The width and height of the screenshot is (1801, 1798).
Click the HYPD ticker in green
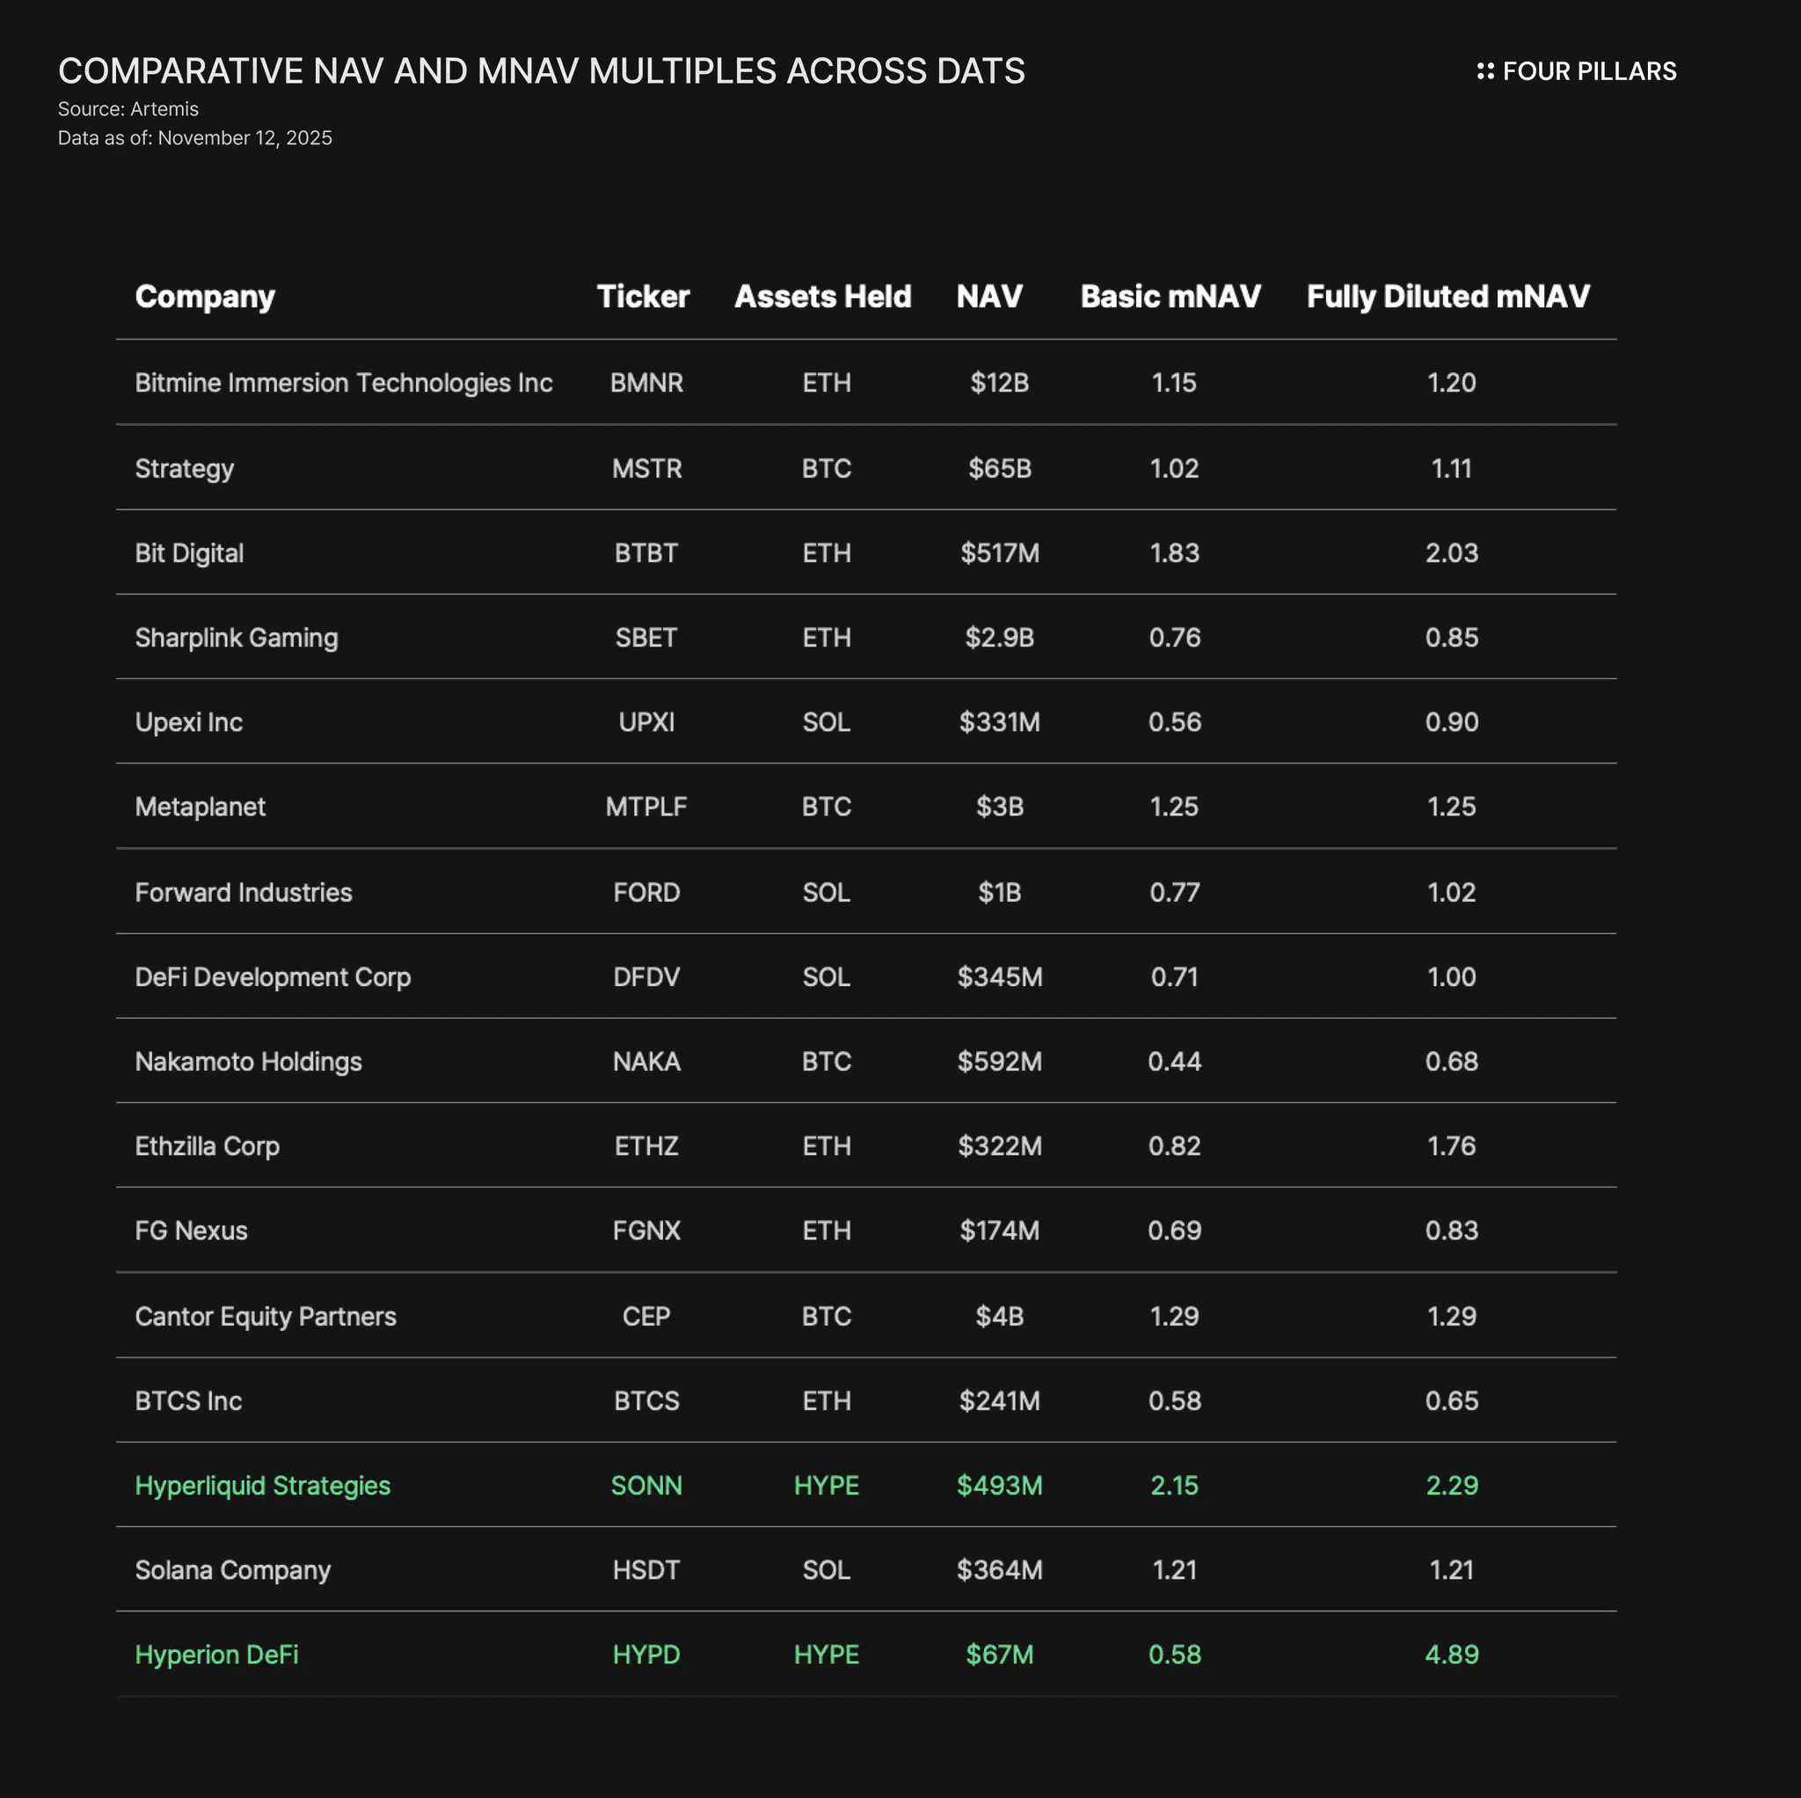click(646, 1655)
